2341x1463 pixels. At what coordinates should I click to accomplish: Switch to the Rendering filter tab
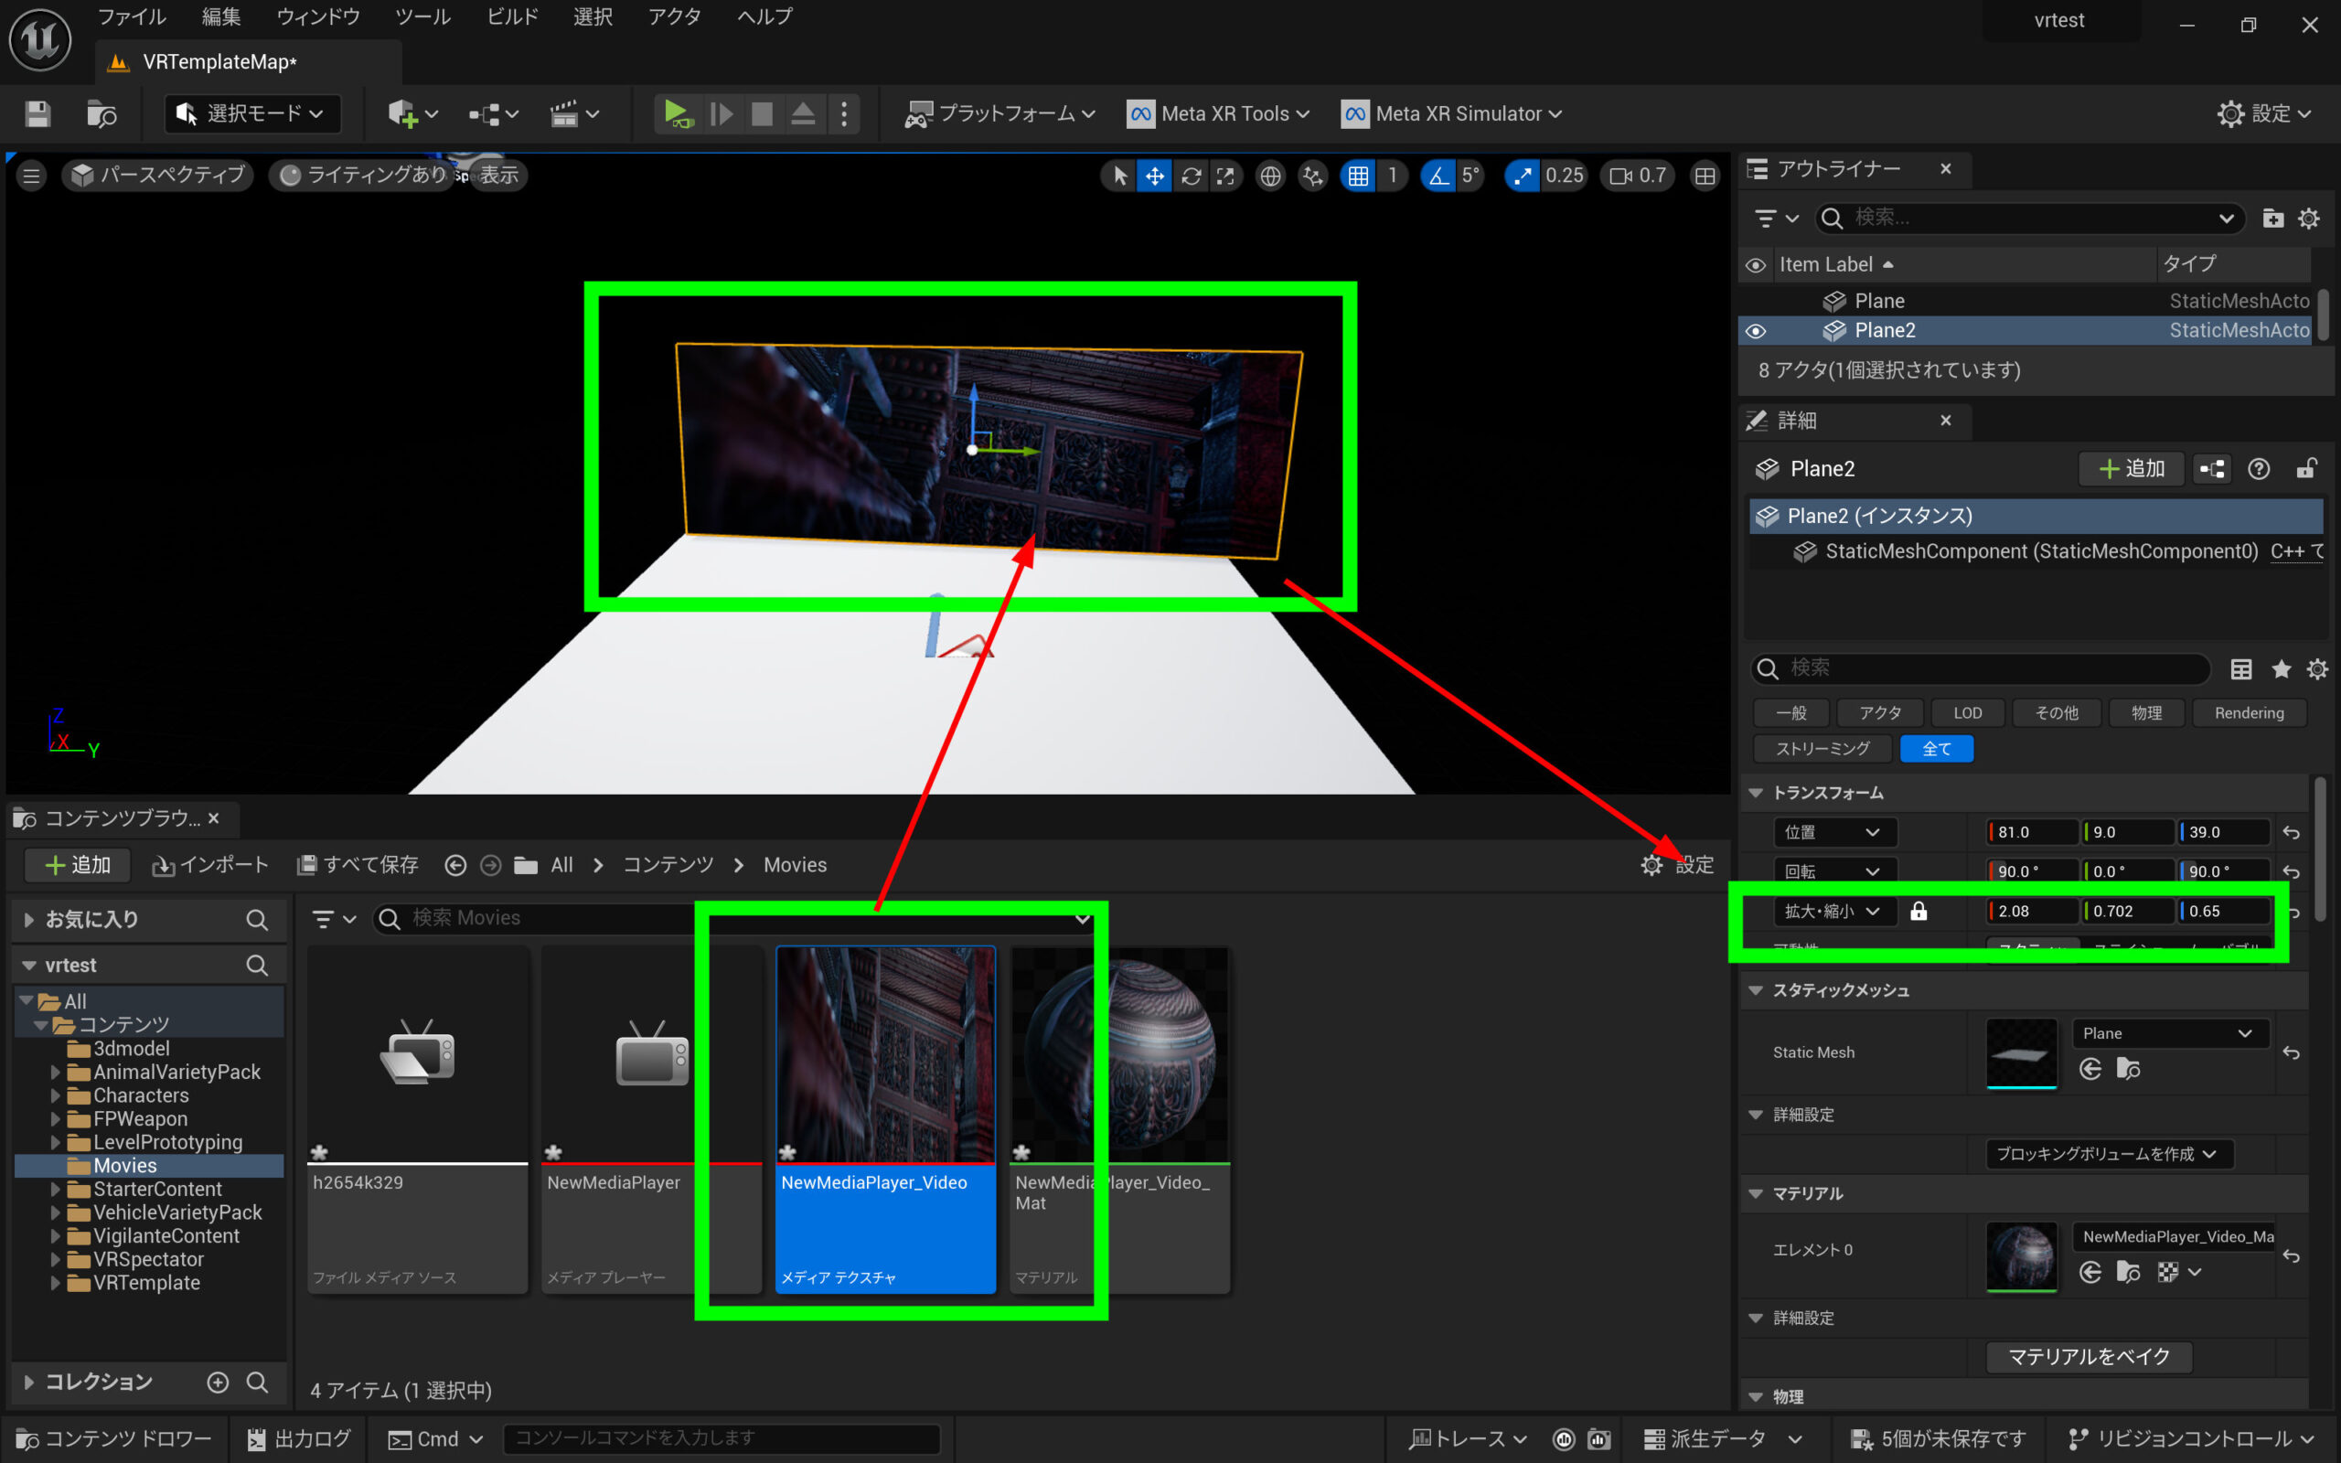pyautogui.click(x=2248, y=713)
